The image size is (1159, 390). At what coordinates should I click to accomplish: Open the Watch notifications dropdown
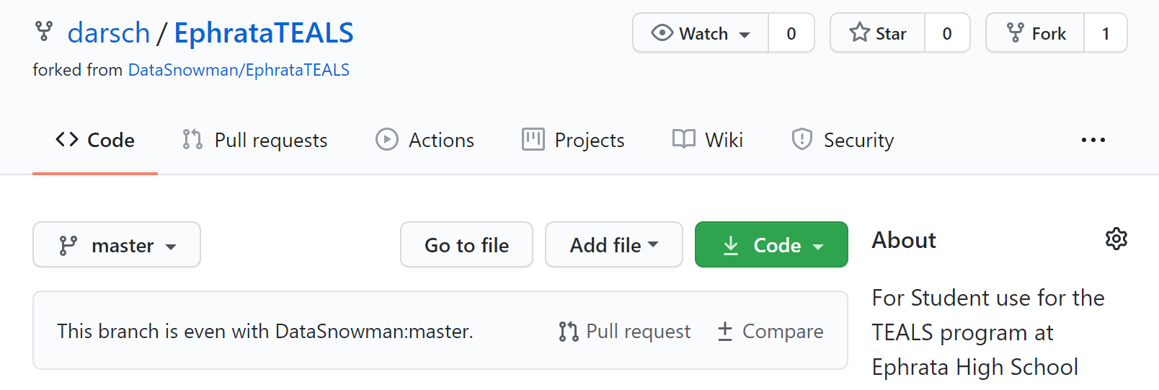(701, 33)
